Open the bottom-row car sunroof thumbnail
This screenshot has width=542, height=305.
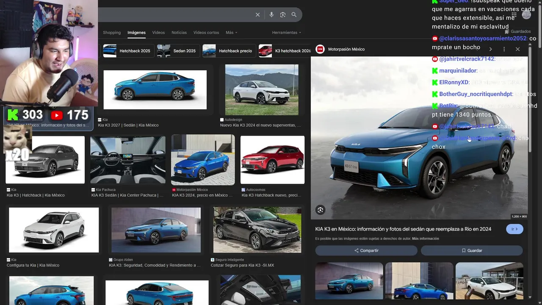[260, 290]
